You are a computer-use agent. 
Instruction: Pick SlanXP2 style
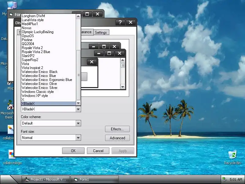click(48, 56)
